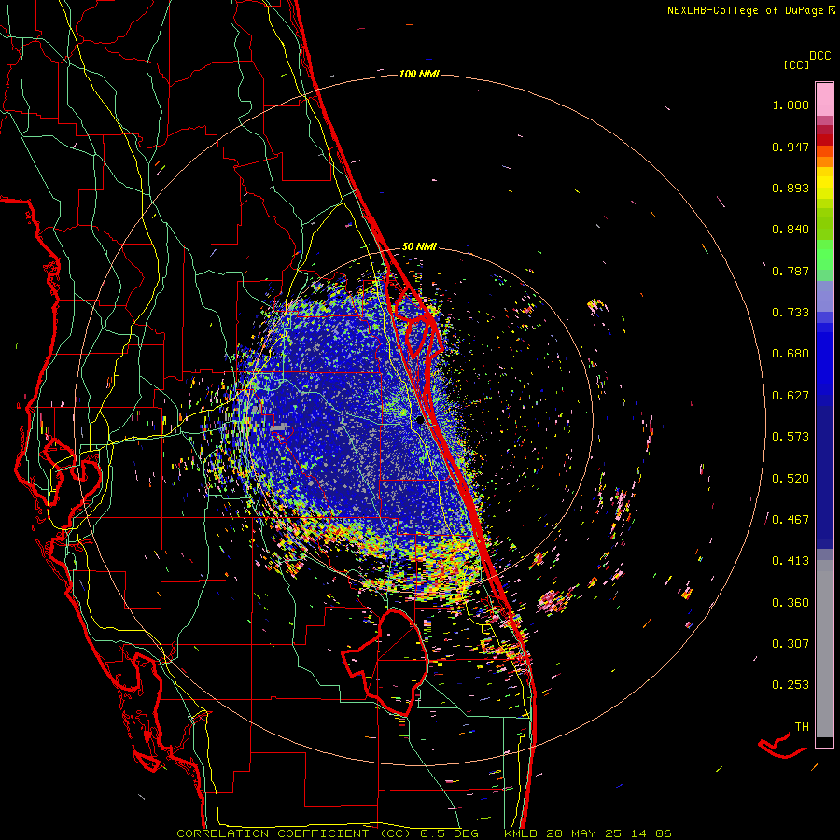The width and height of the screenshot is (840, 840).
Task: Select the bright green segment of the color bar
Action: 824,255
